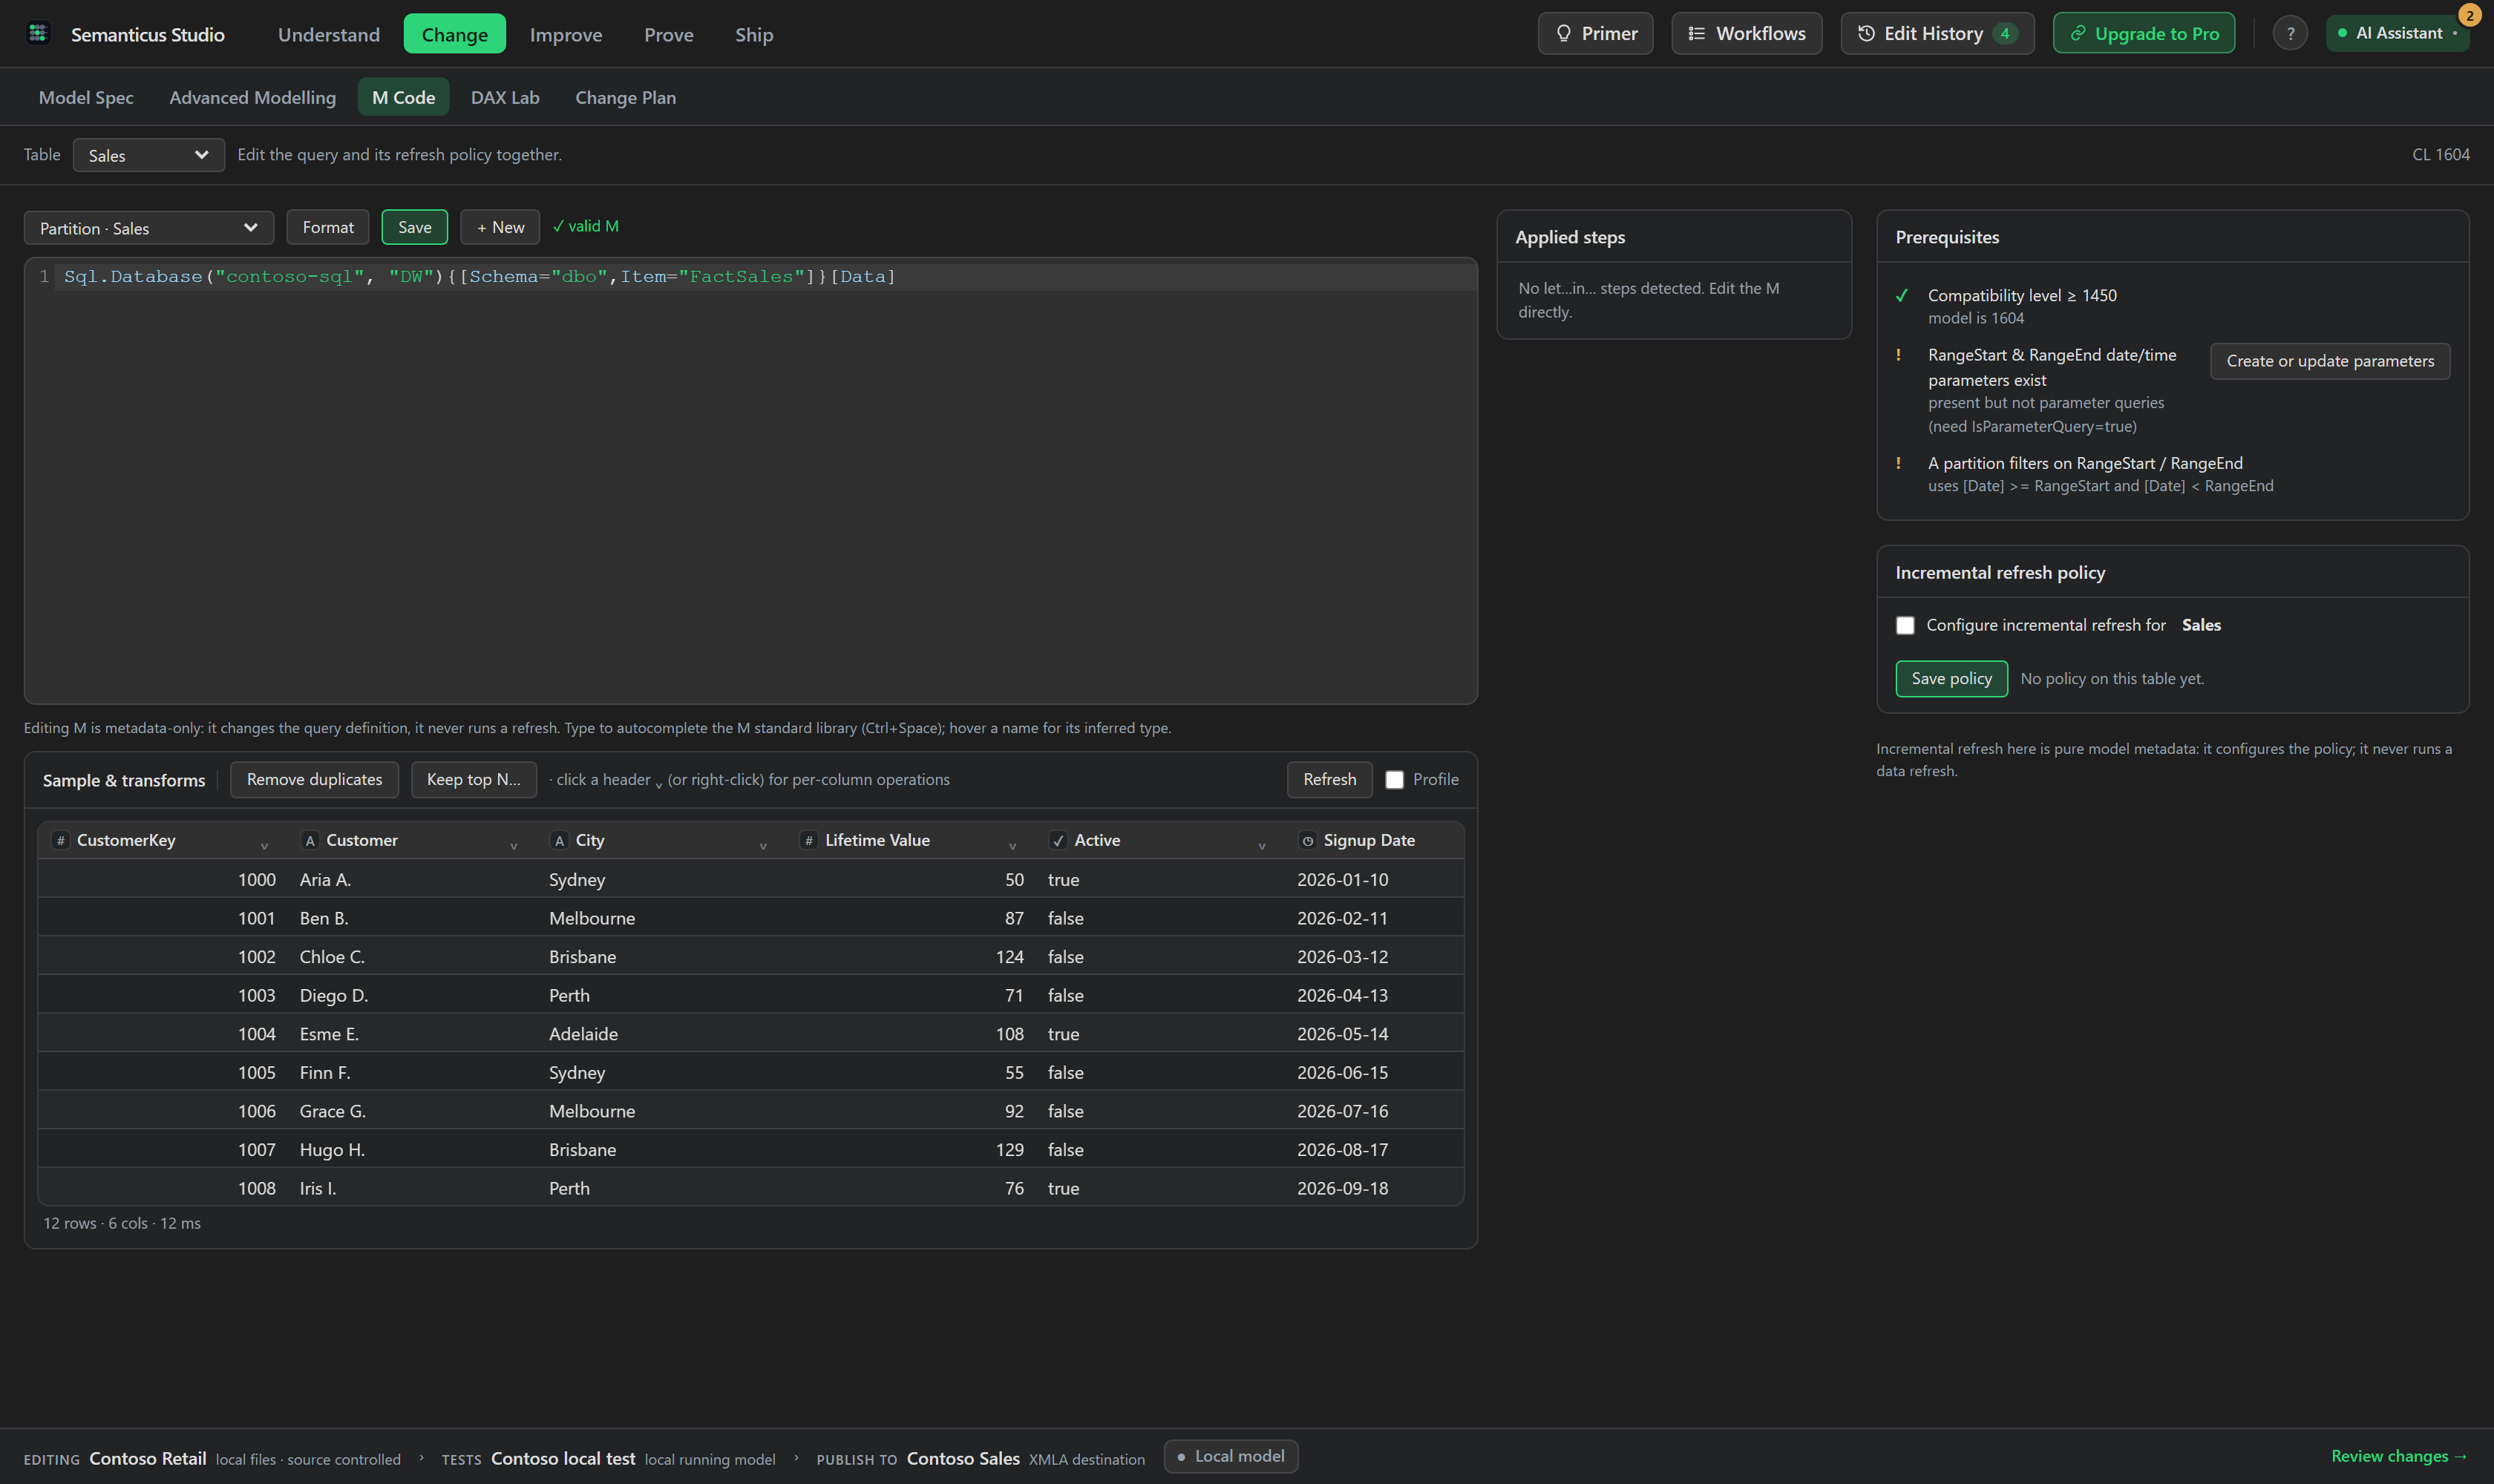
Task: Click the Contoso local test label
Action: [x=563, y=1458]
